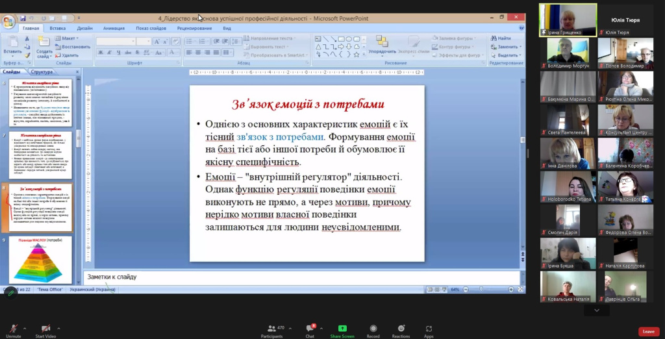
Task: Expand chevron beside Participants
Action: tap(290, 329)
